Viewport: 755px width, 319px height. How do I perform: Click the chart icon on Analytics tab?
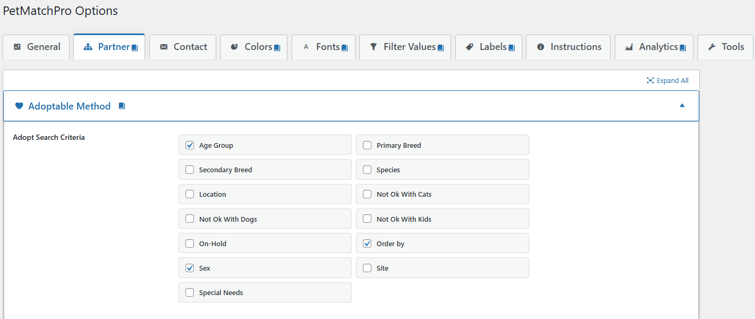click(629, 47)
